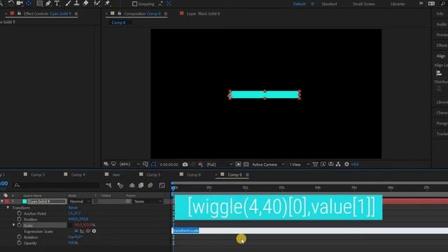Take snapshot with camera icon
Image resolution: width=448 pixels, height=252 pixels.
[x=185, y=164]
